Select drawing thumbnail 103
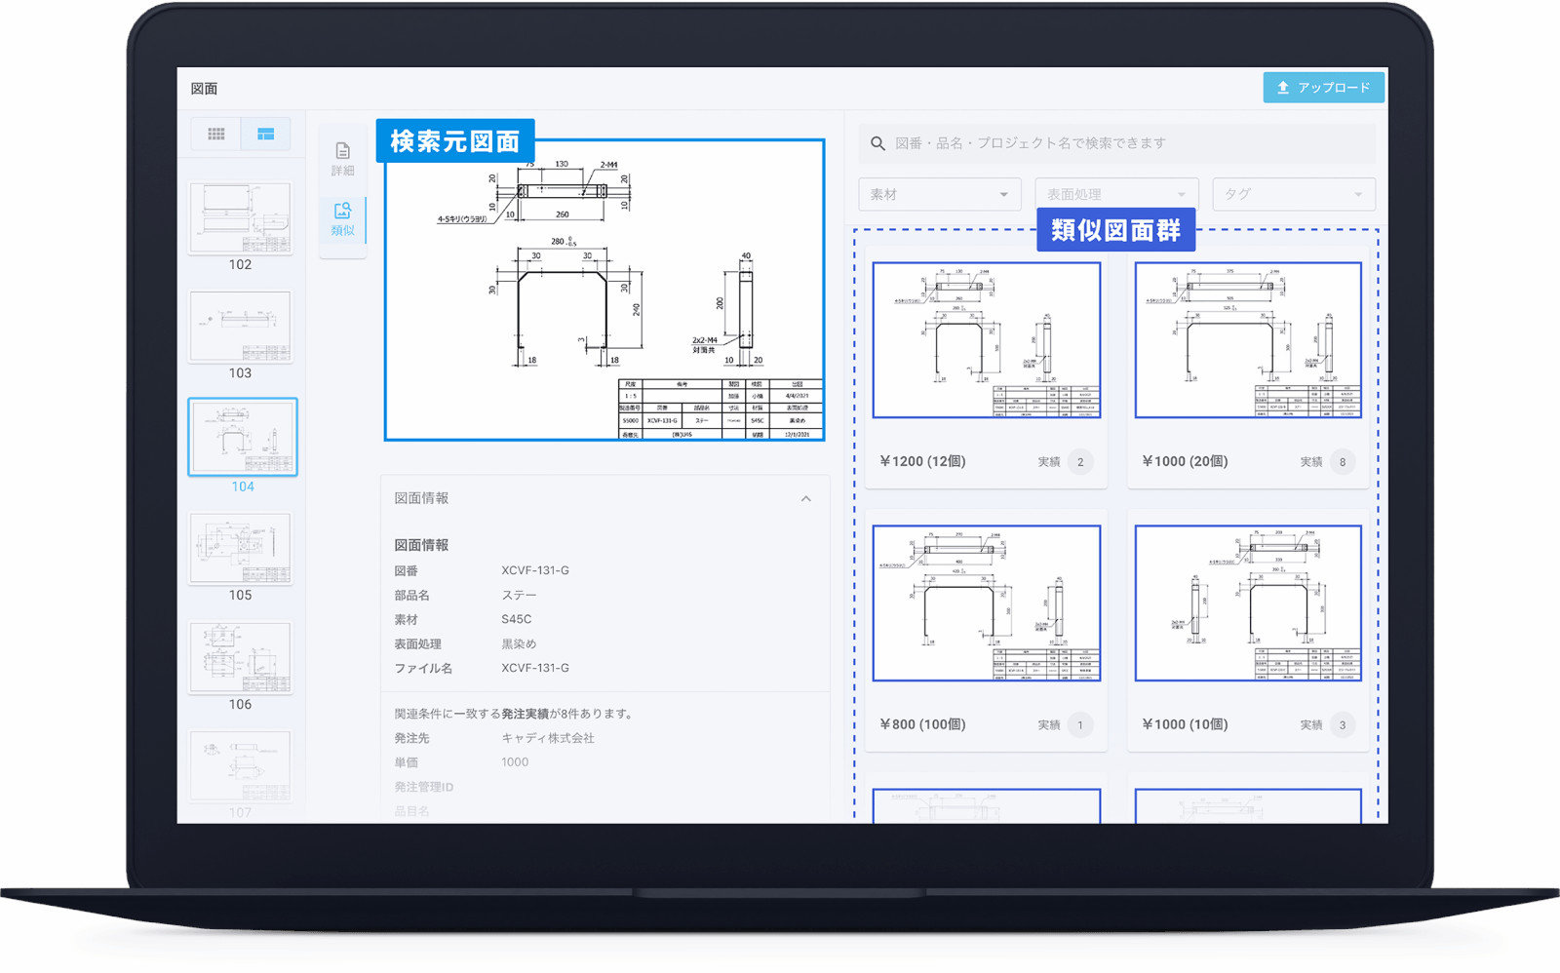1560x973 pixels. pyautogui.click(x=241, y=327)
